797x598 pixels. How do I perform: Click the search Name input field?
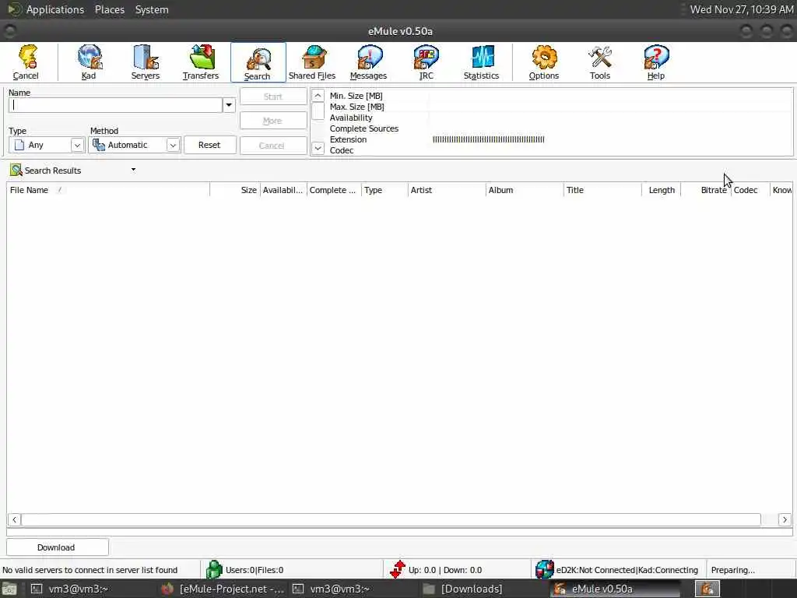point(115,105)
